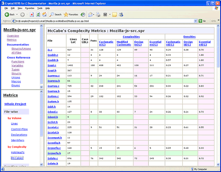
Task: Open the Favorites menu
Action: pos(30,8)
